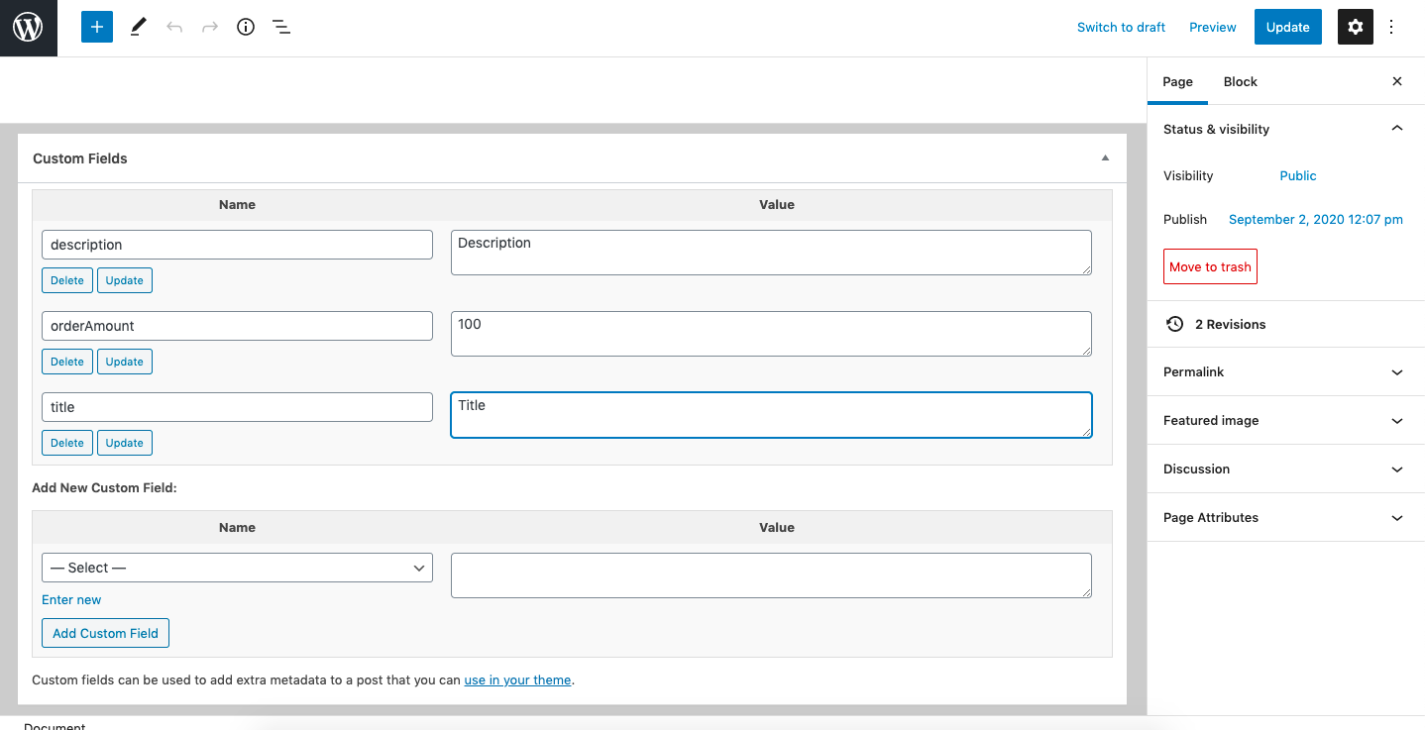Click the empty new field value textarea

(771, 575)
